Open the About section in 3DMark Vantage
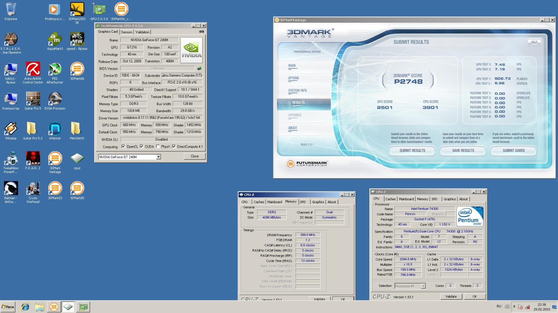The image size is (558, 313). pyautogui.click(x=293, y=128)
